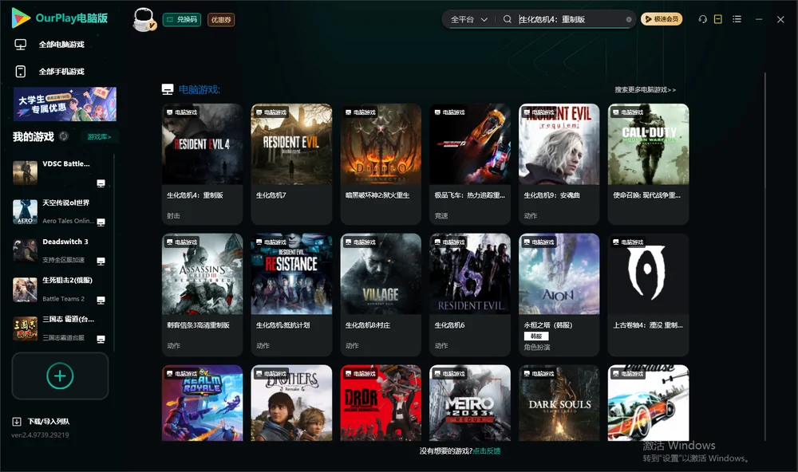
Task: Open 全部电脑游戏 section
Action: pyautogui.click(x=61, y=45)
